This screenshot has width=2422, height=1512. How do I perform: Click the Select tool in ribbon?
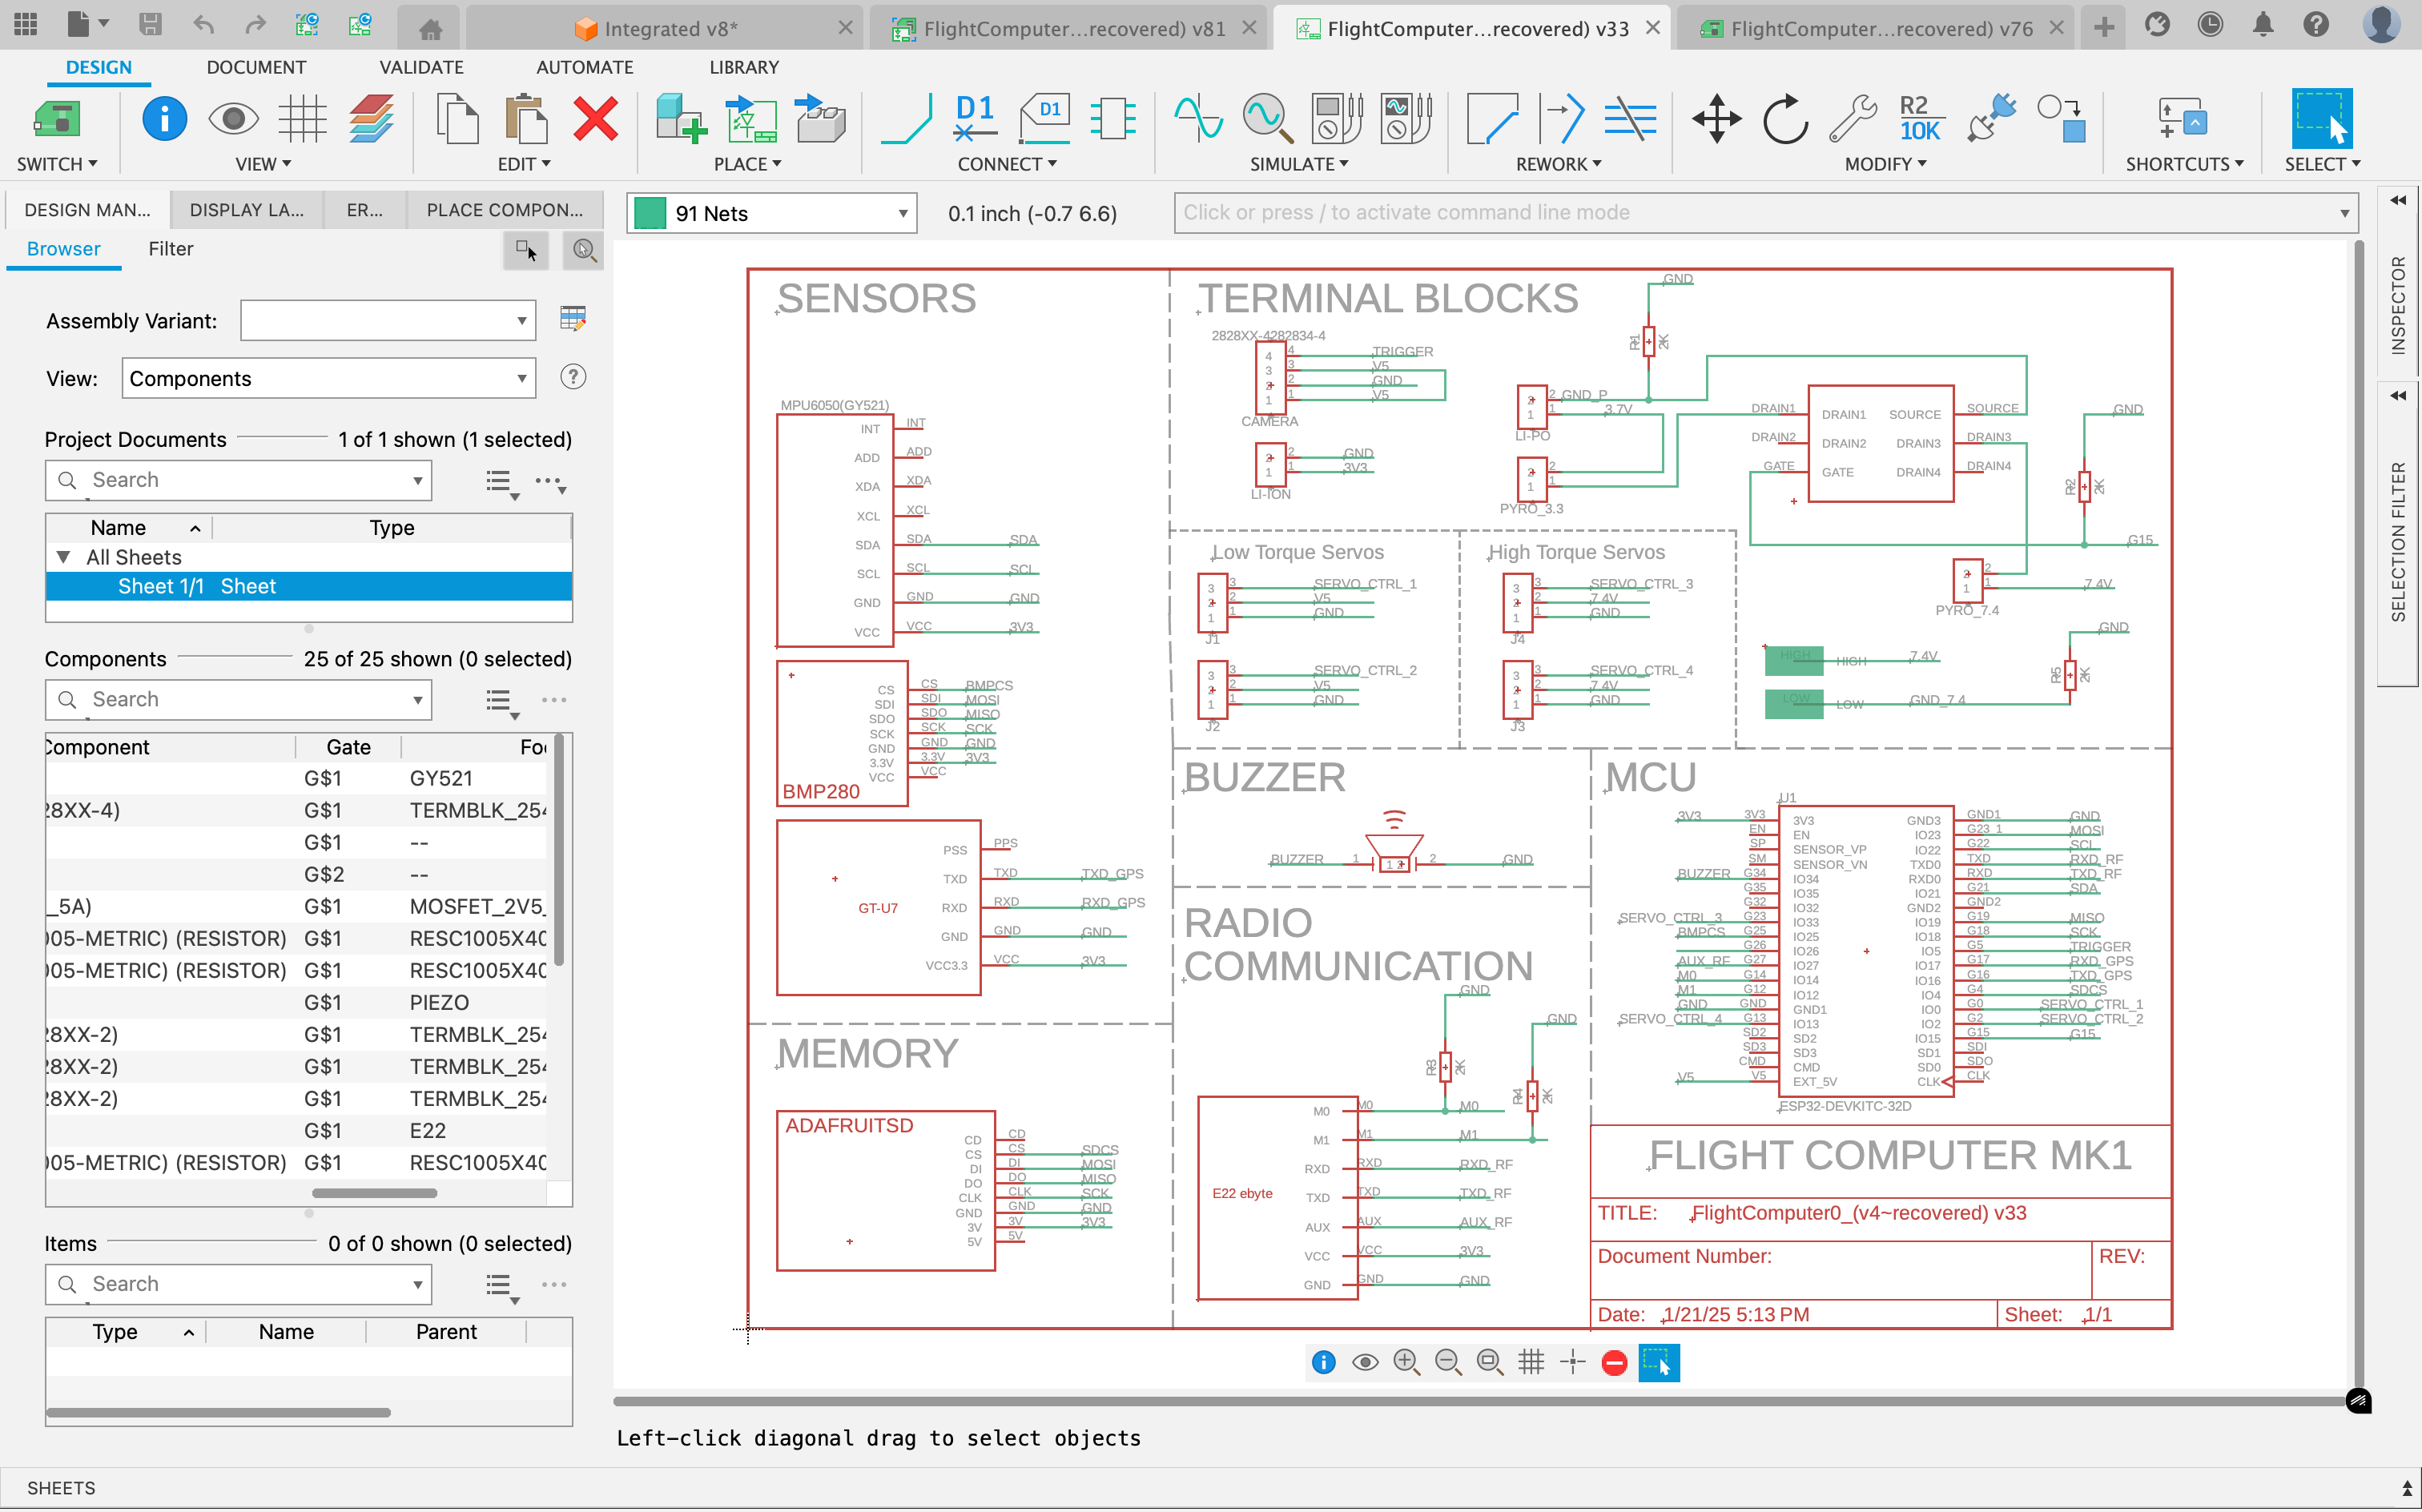click(x=2321, y=119)
